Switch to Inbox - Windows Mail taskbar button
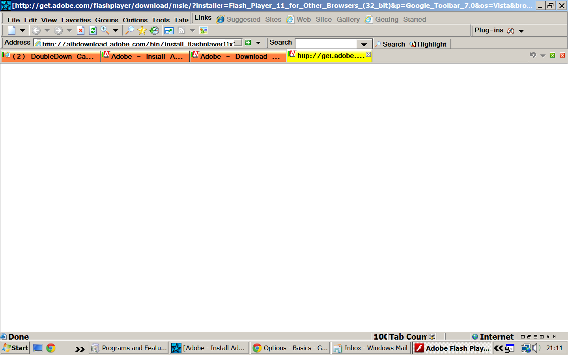 click(371, 348)
